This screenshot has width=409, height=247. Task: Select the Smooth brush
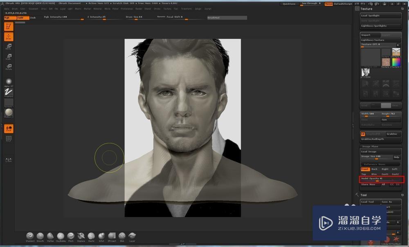click(x=40, y=237)
